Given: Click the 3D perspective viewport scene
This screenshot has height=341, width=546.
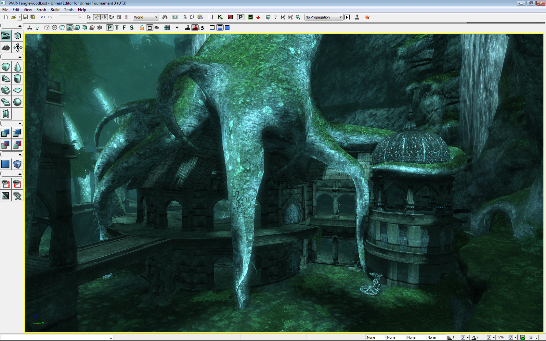Looking at the screenshot, I should tap(284, 183).
